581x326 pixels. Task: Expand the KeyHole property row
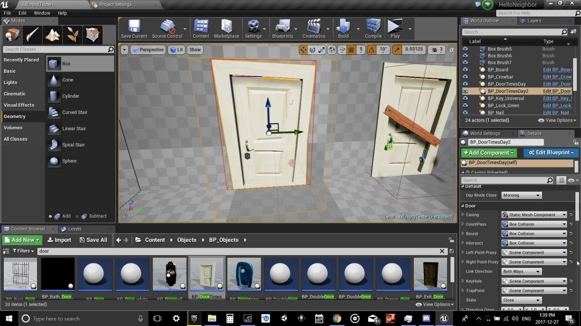point(463,281)
